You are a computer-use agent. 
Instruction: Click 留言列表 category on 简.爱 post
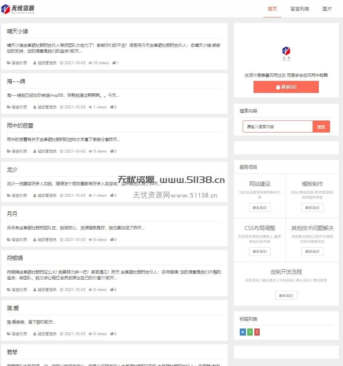click(20, 334)
